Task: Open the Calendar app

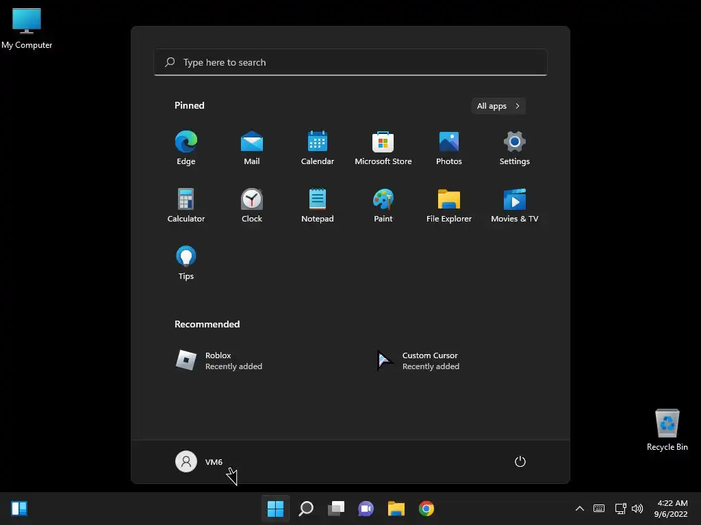Action: point(318,148)
